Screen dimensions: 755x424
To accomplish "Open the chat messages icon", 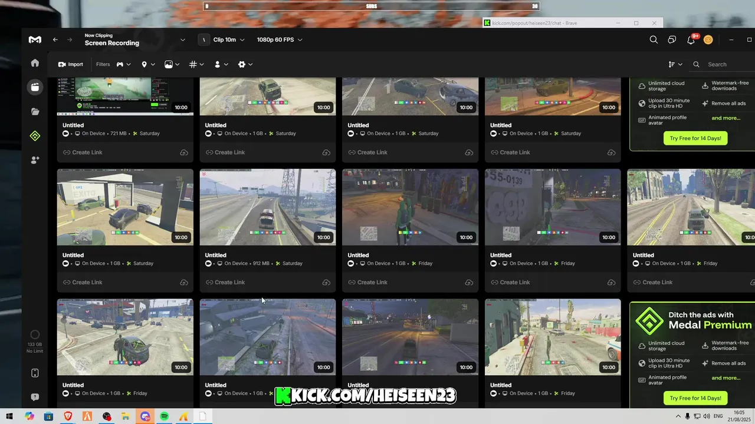I will click(672, 39).
